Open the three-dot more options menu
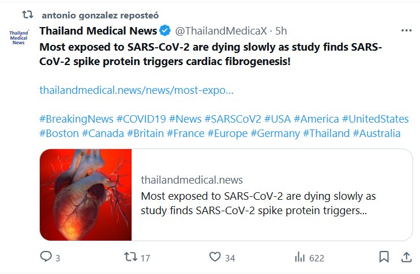Image resolution: width=420 pixels, height=274 pixels. click(406, 30)
